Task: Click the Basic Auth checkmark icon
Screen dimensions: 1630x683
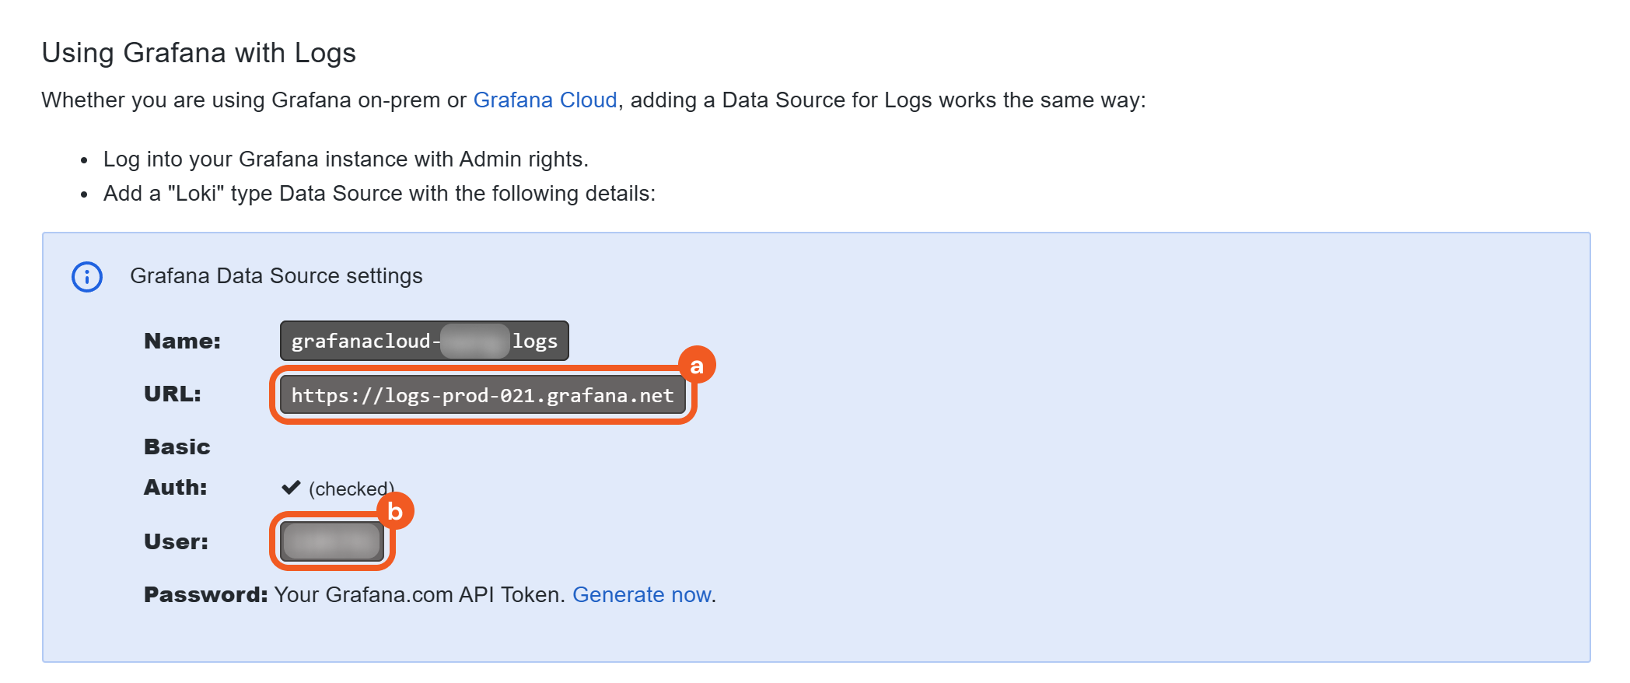Action: [291, 488]
